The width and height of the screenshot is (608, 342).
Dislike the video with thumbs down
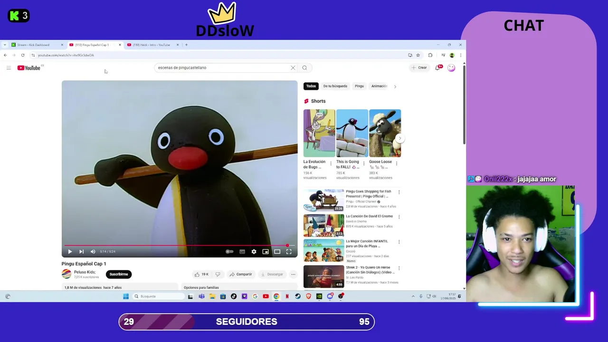(218, 274)
